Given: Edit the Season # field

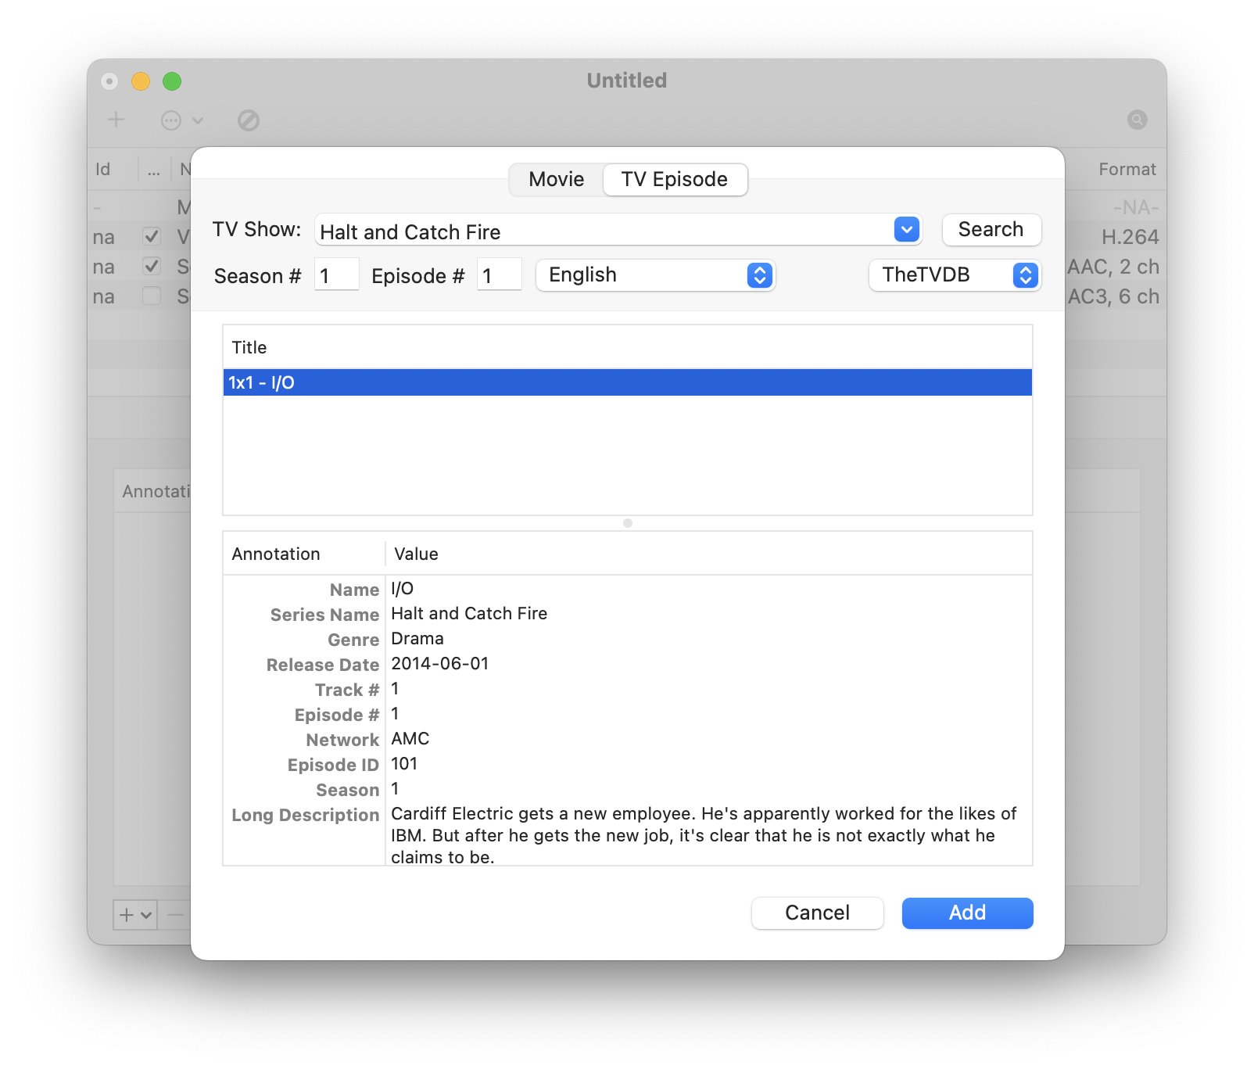Looking at the screenshot, I should coord(336,275).
